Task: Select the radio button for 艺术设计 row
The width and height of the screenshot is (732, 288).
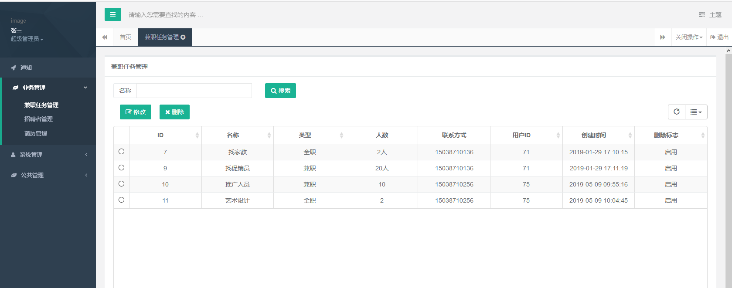Action: point(121,200)
